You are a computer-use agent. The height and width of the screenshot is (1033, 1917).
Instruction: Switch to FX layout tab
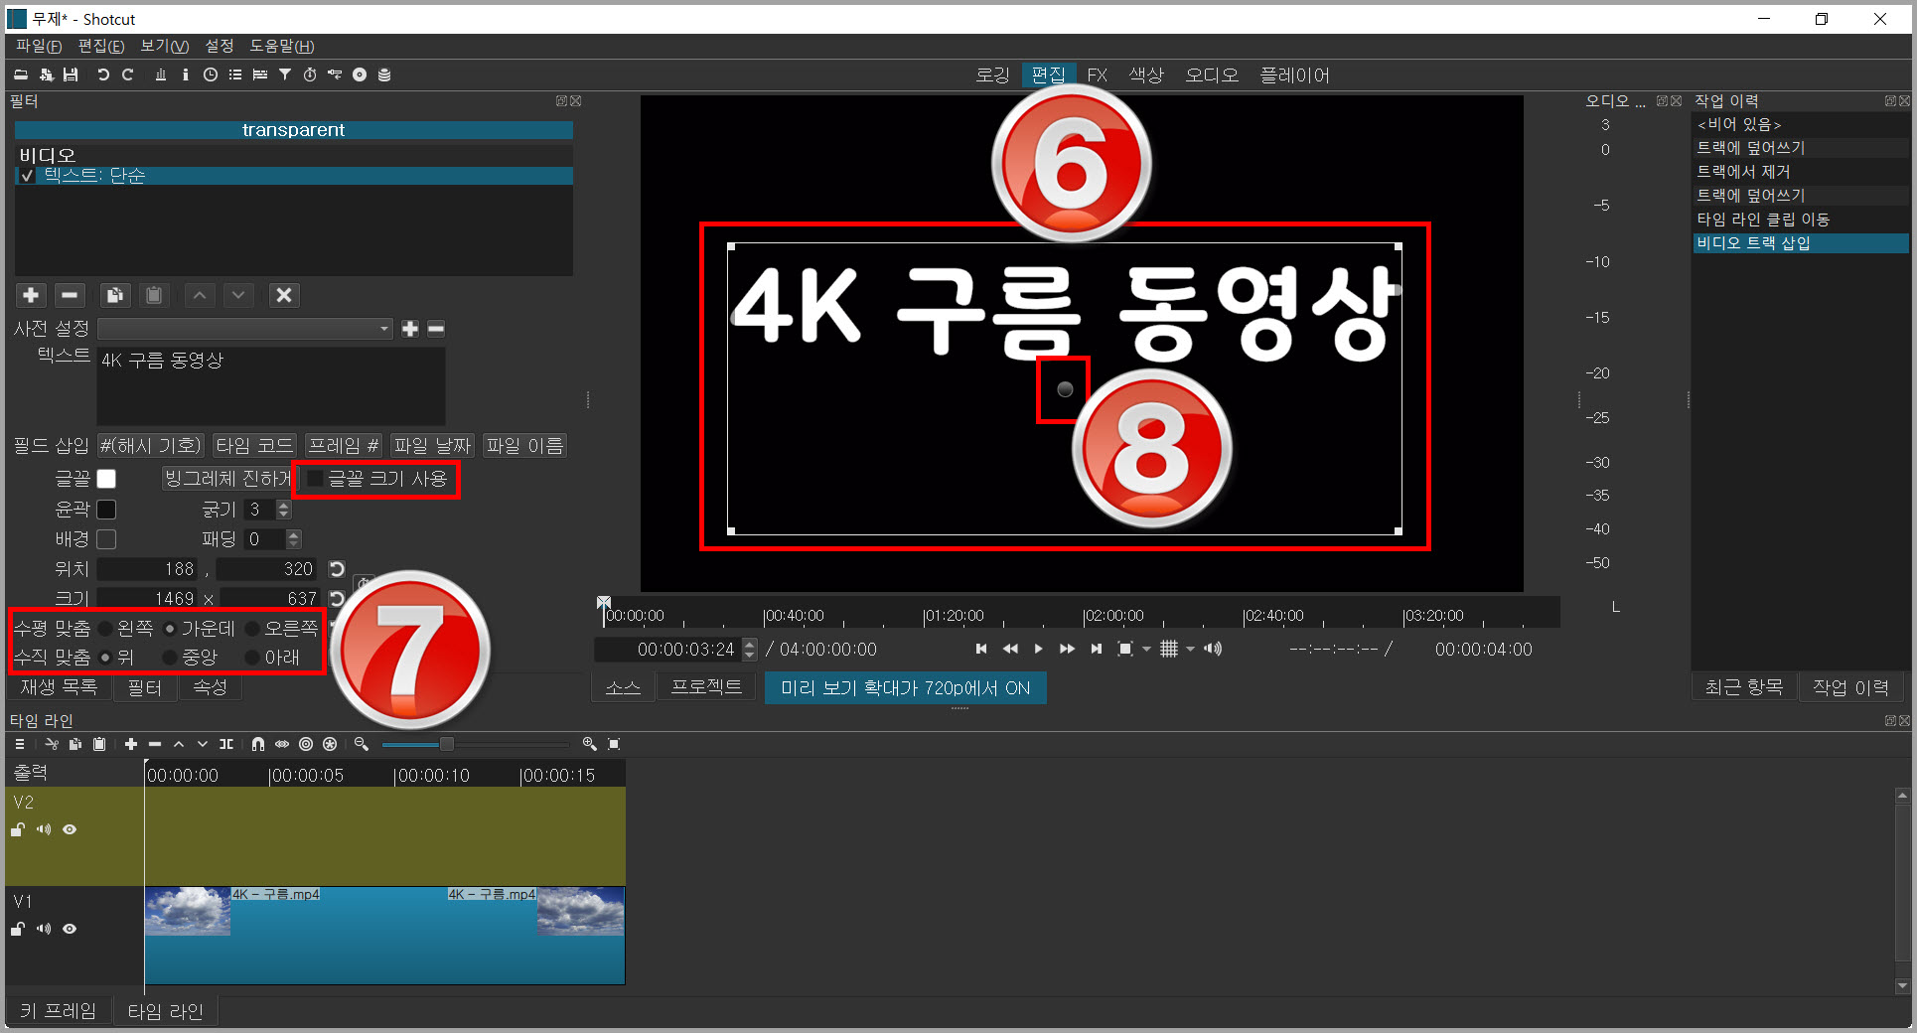1097,75
